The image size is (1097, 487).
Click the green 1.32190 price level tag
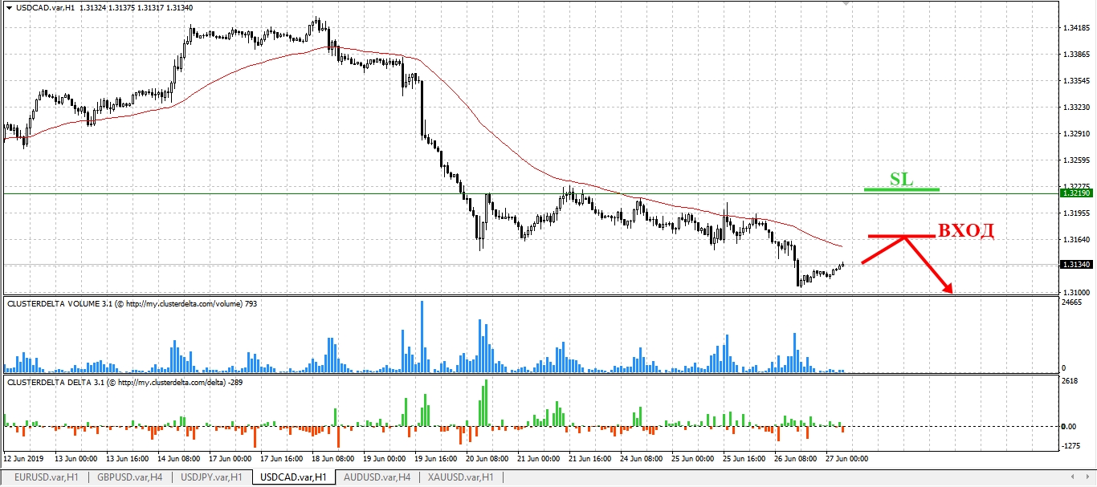point(1075,193)
